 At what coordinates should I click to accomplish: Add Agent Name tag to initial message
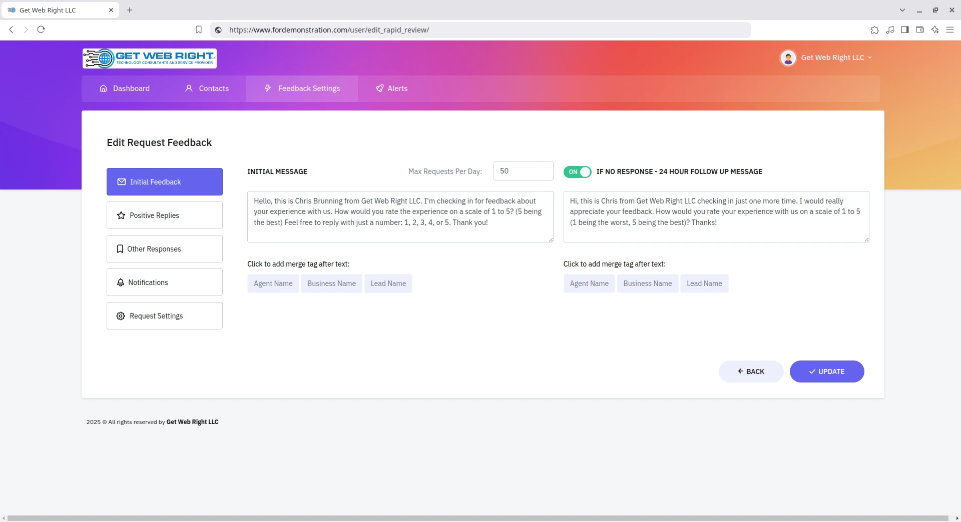point(273,283)
